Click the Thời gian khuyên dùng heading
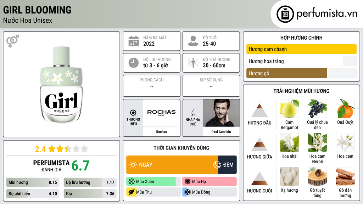Screen dimensions: 363x204 tap(181, 148)
